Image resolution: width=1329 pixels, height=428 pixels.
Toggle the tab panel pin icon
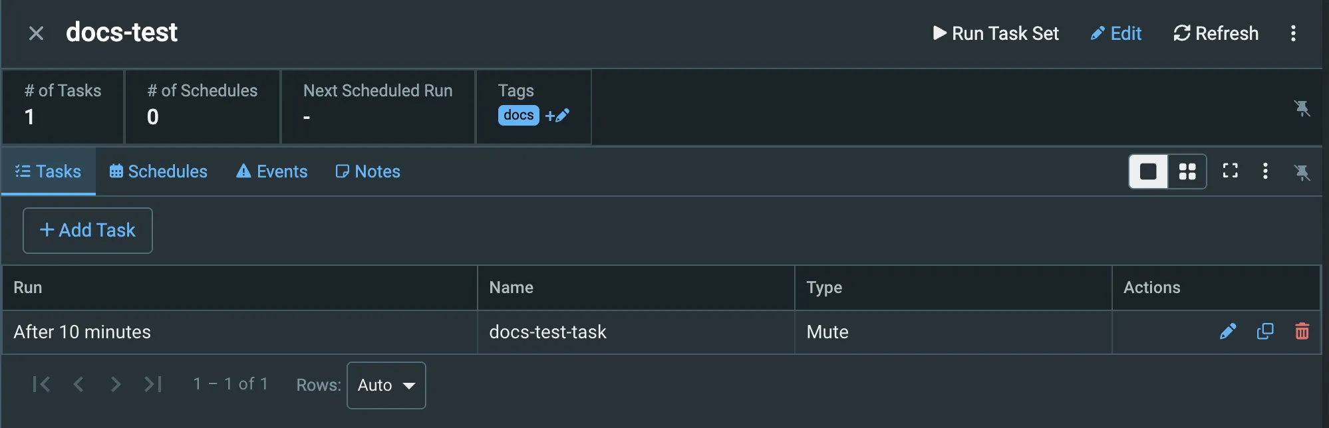[1302, 172]
